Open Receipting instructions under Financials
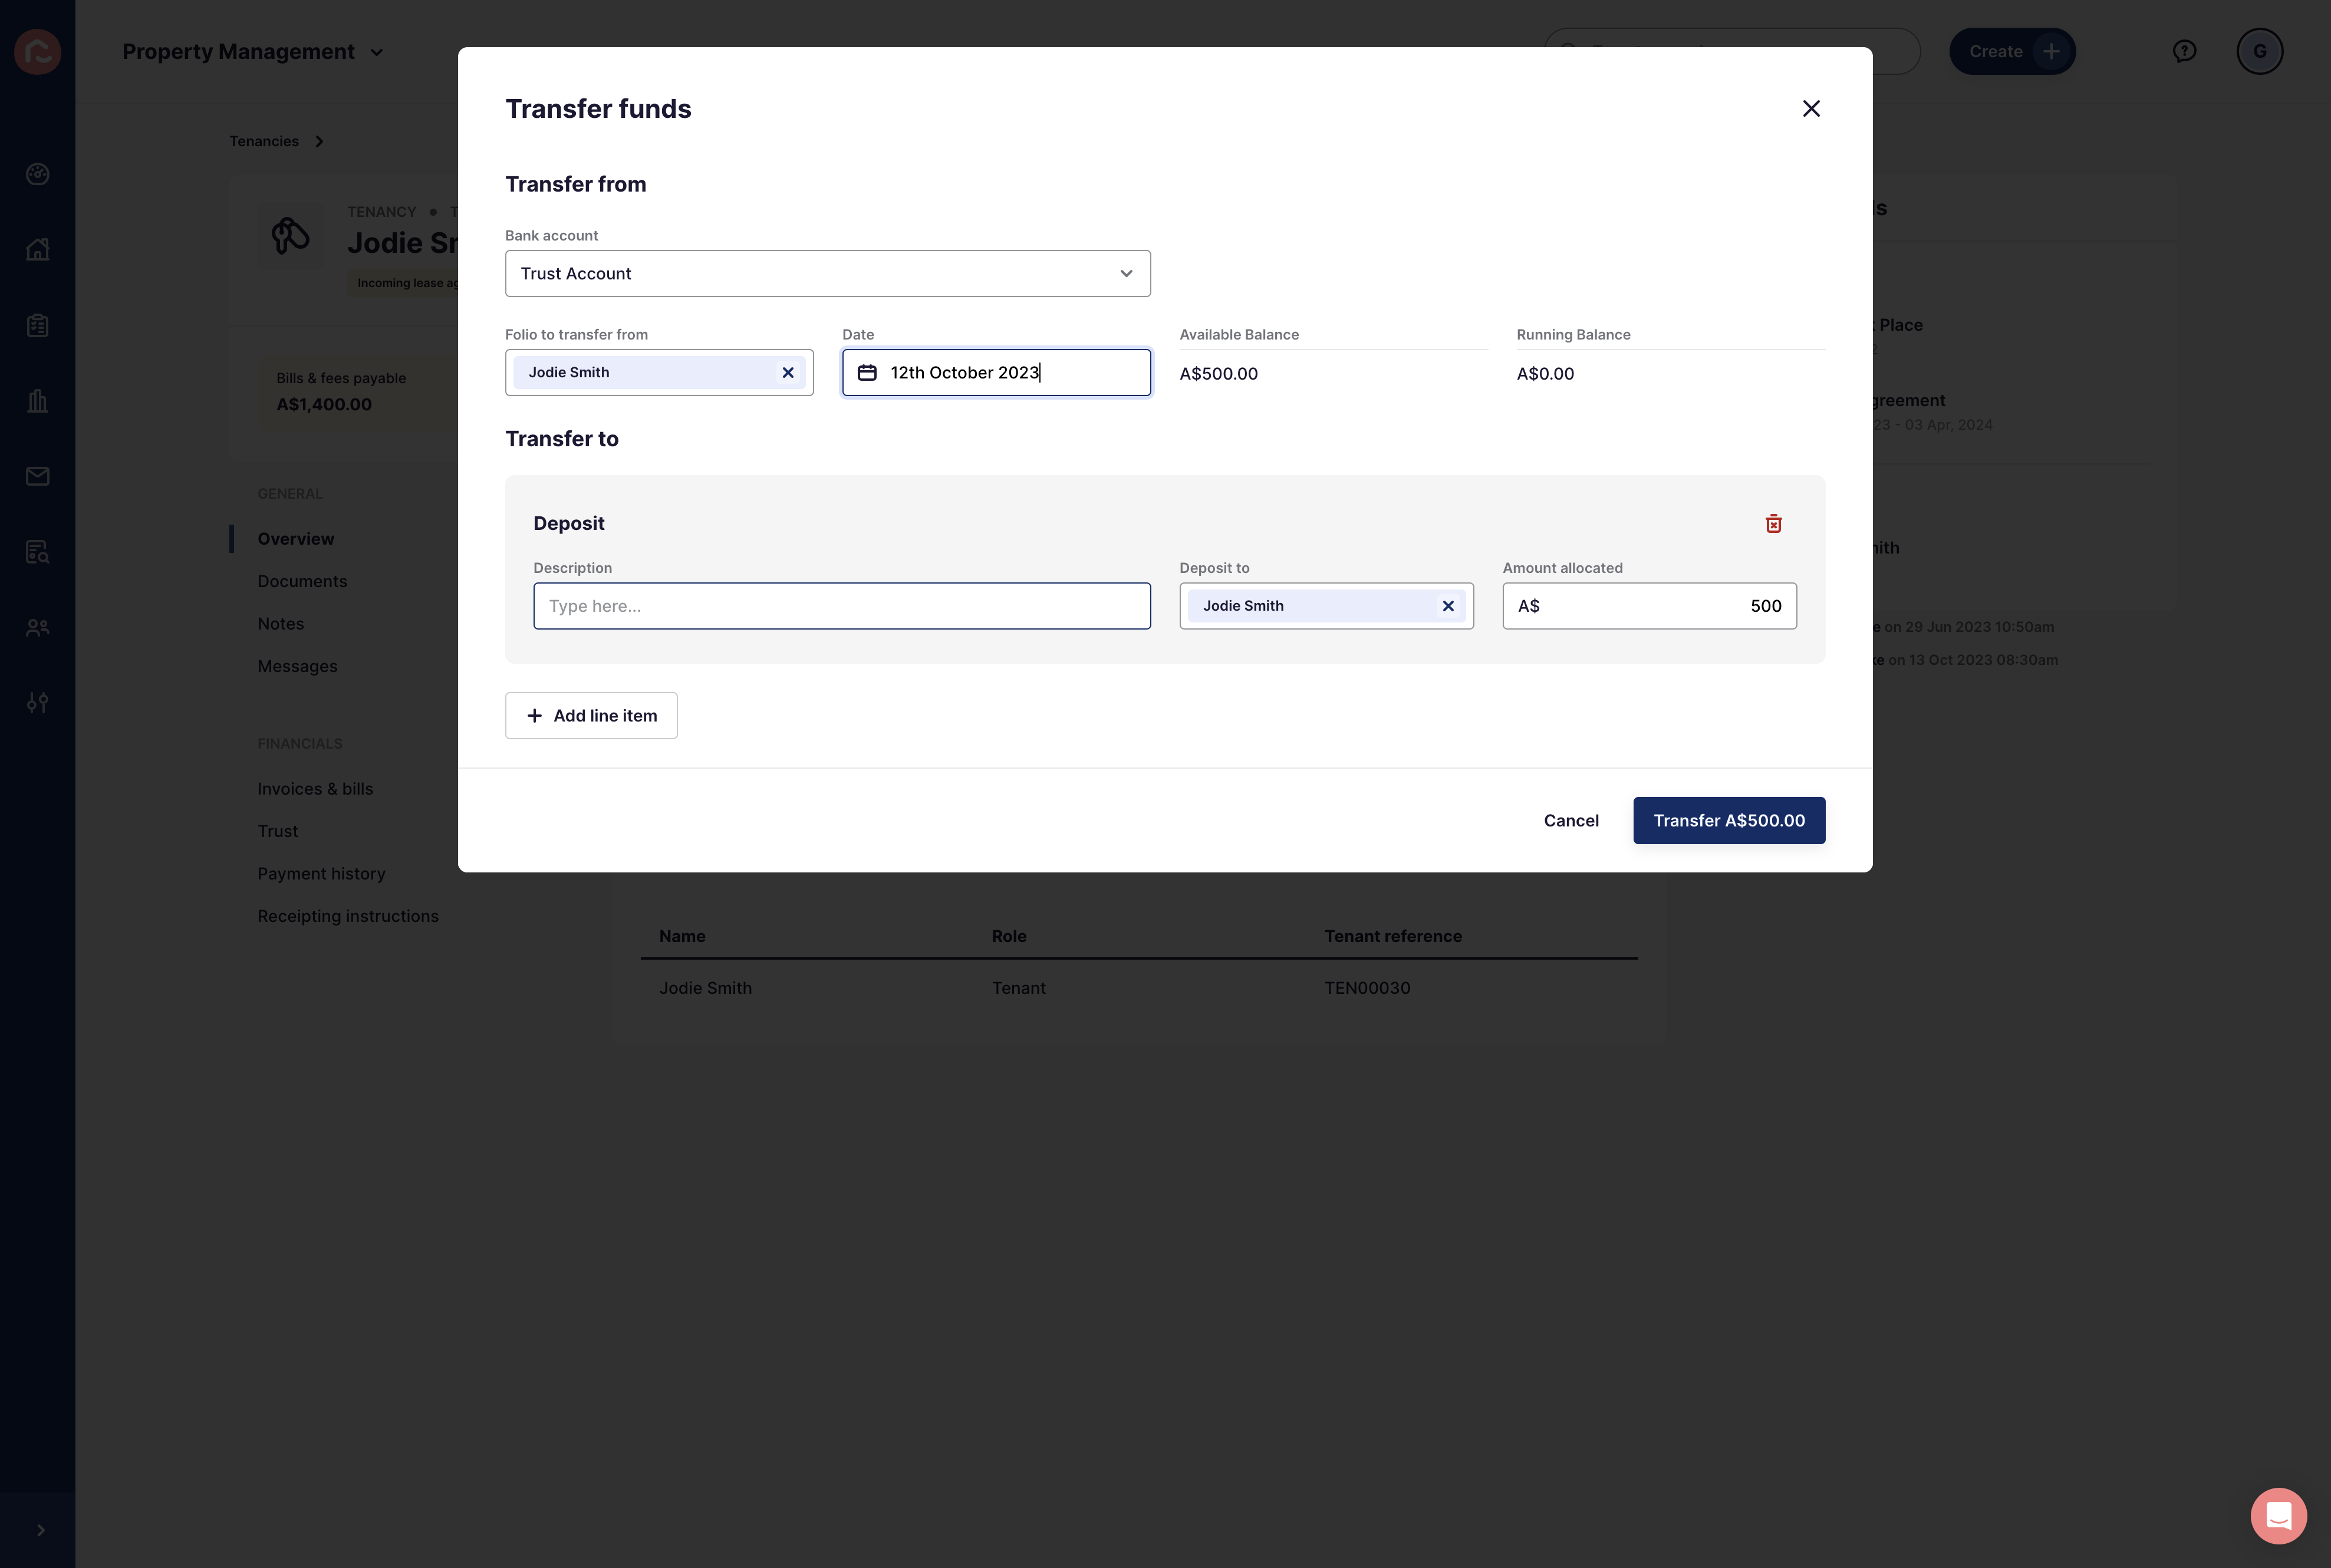The width and height of the screenshot is (2331, 1568). (x=348, y=916)
